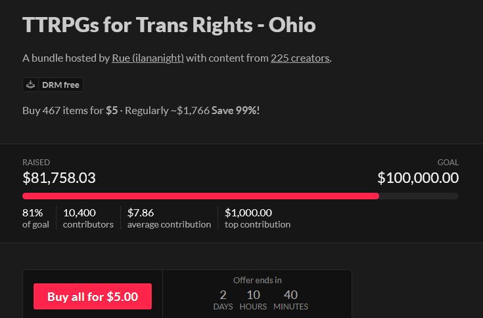483x318 pixels.
Task: Click the red fundraising progress bar
Action: pos(200,196)
